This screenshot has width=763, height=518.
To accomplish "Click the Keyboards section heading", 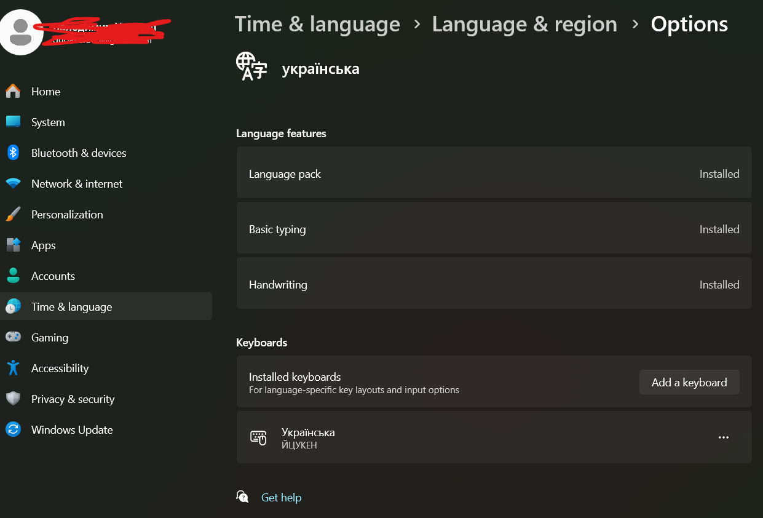I will [261, 343].
